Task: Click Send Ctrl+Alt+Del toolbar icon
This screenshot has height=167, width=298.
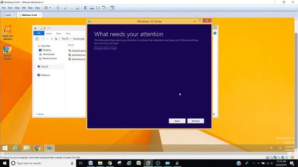Action: (x=58, y=8)
